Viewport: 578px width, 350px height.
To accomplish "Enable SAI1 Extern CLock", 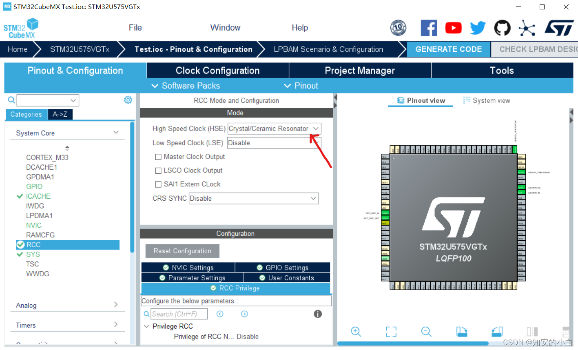I will [x=158, y=184].
